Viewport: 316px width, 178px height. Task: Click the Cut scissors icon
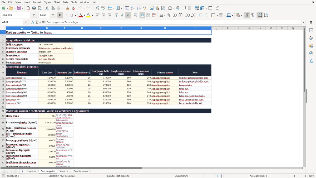coord(47,8)
